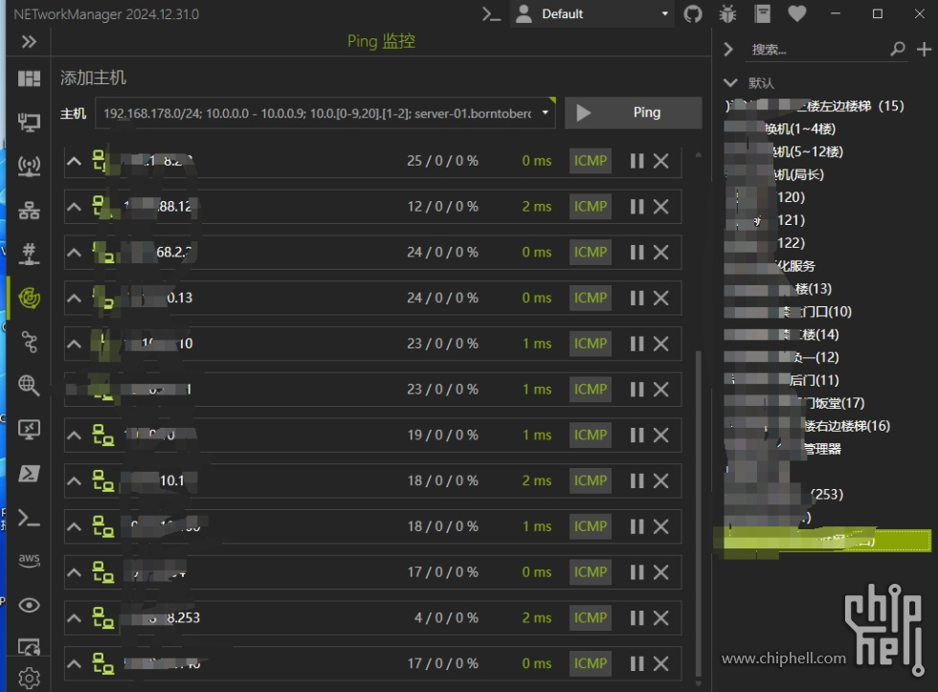Open the Port Scanner tool

29,254
